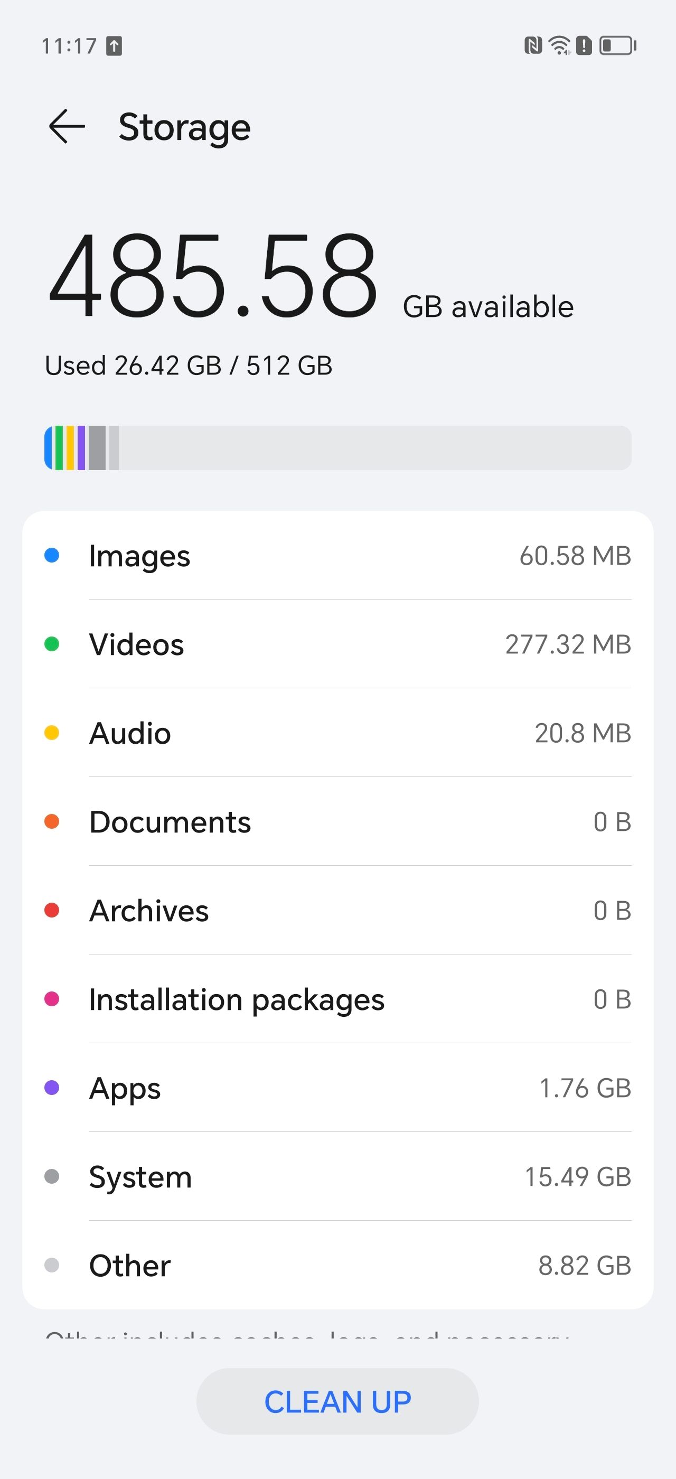Open the Documents category

[338, 821]
